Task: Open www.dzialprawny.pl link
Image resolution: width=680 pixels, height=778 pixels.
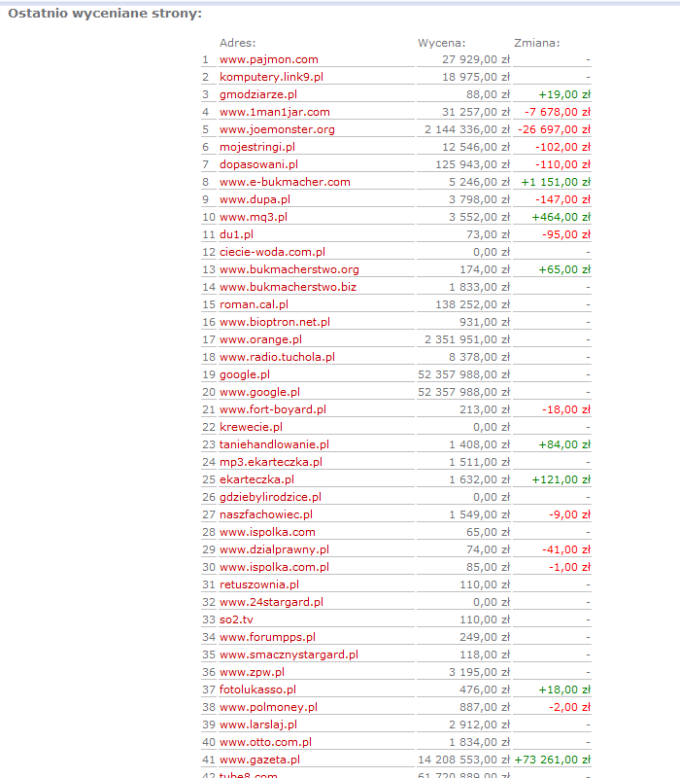Action: [x=274, y=549]
